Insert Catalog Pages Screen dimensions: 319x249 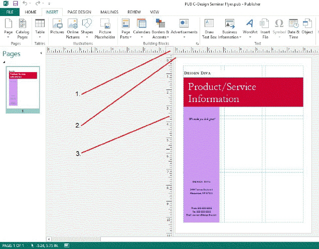pos(23,29)
